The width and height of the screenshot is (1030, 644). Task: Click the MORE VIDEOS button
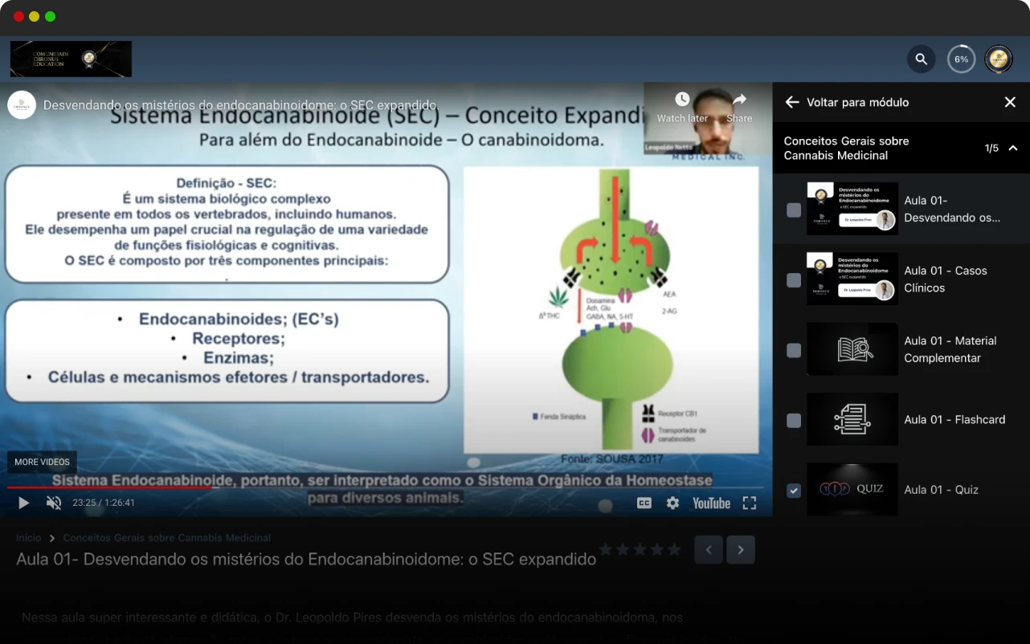(42, 462)
